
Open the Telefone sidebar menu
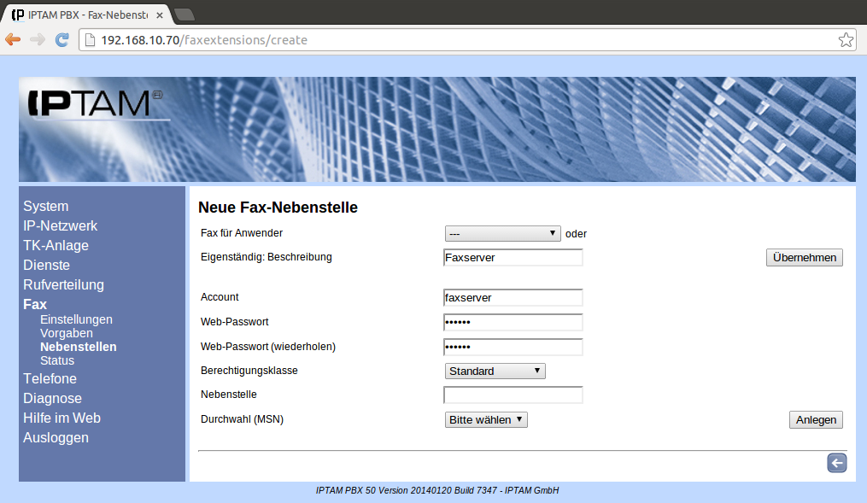click(x=50, y=379)
